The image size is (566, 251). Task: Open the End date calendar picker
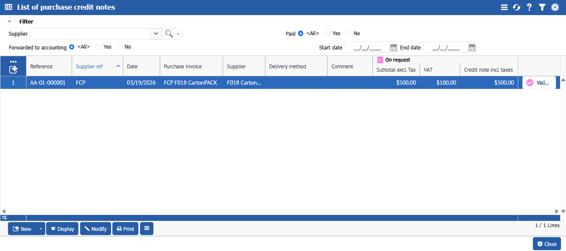tap(472, 47)
